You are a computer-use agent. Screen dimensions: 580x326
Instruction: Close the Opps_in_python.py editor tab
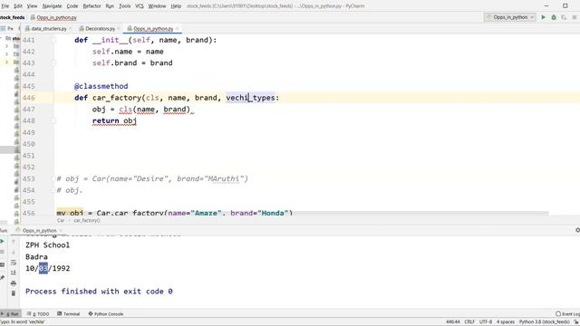(177, 28)
